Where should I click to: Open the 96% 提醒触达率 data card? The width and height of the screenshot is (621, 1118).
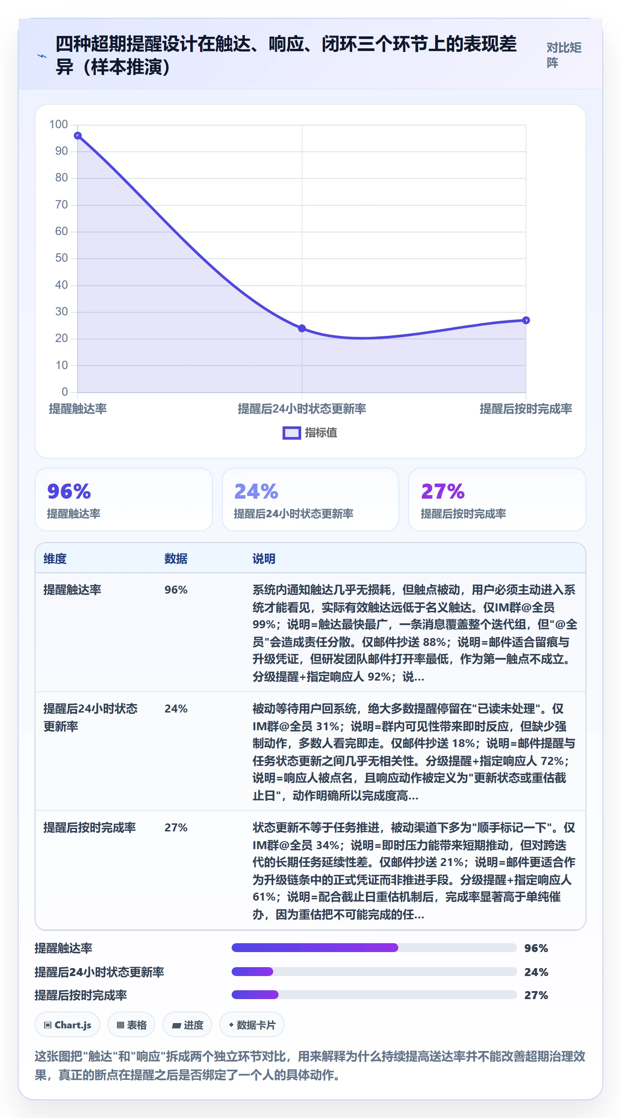click(124, 500)
